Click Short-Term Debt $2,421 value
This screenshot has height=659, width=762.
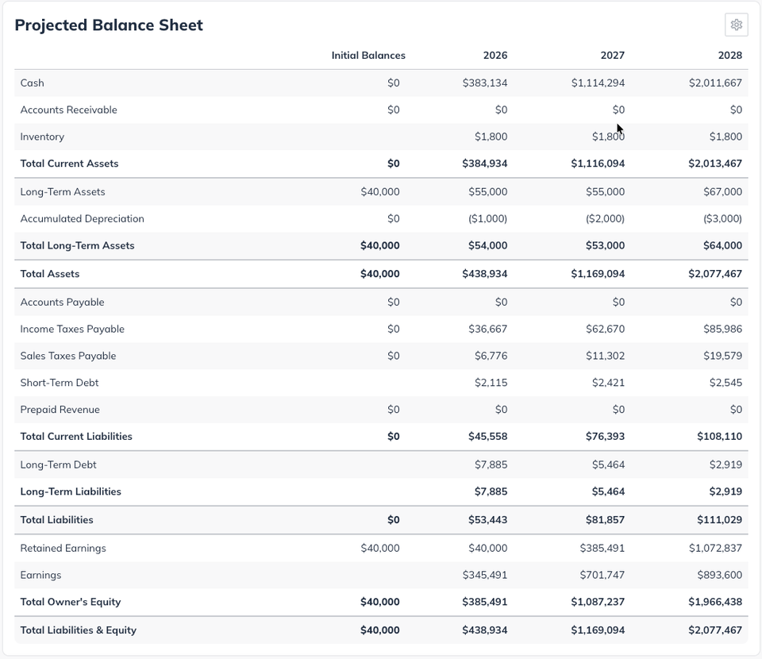[609, 383]
